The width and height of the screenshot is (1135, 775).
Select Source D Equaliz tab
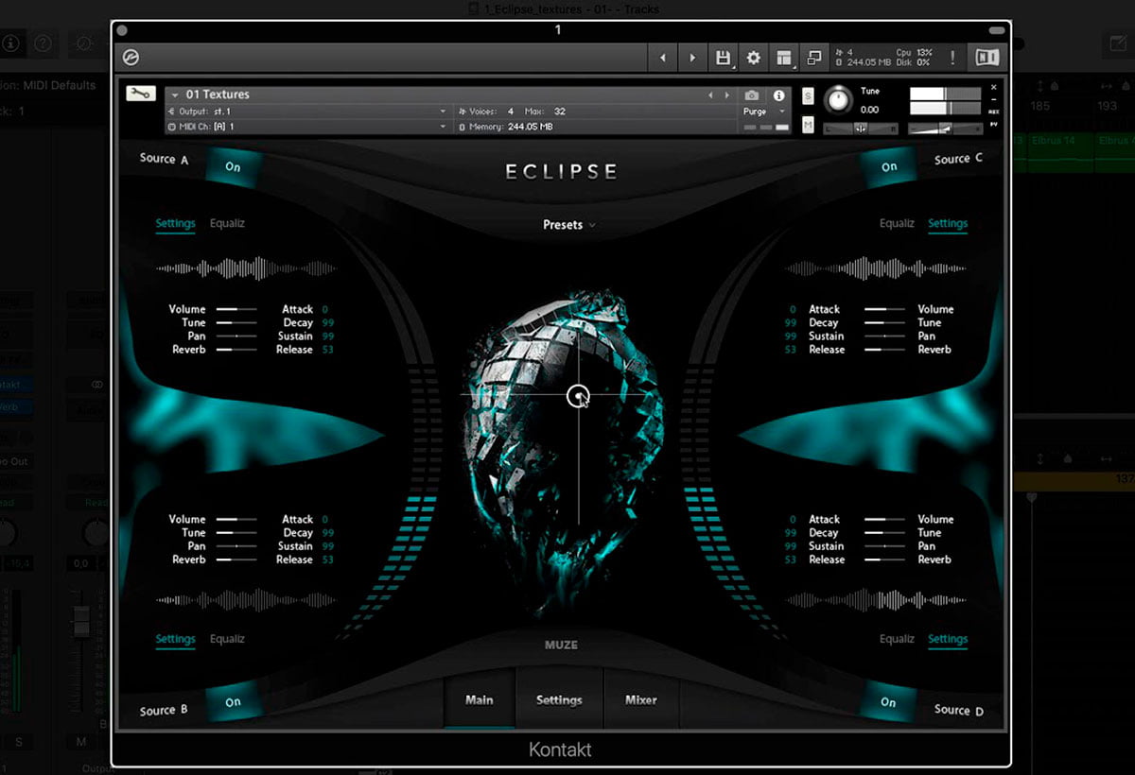[897, 640]
